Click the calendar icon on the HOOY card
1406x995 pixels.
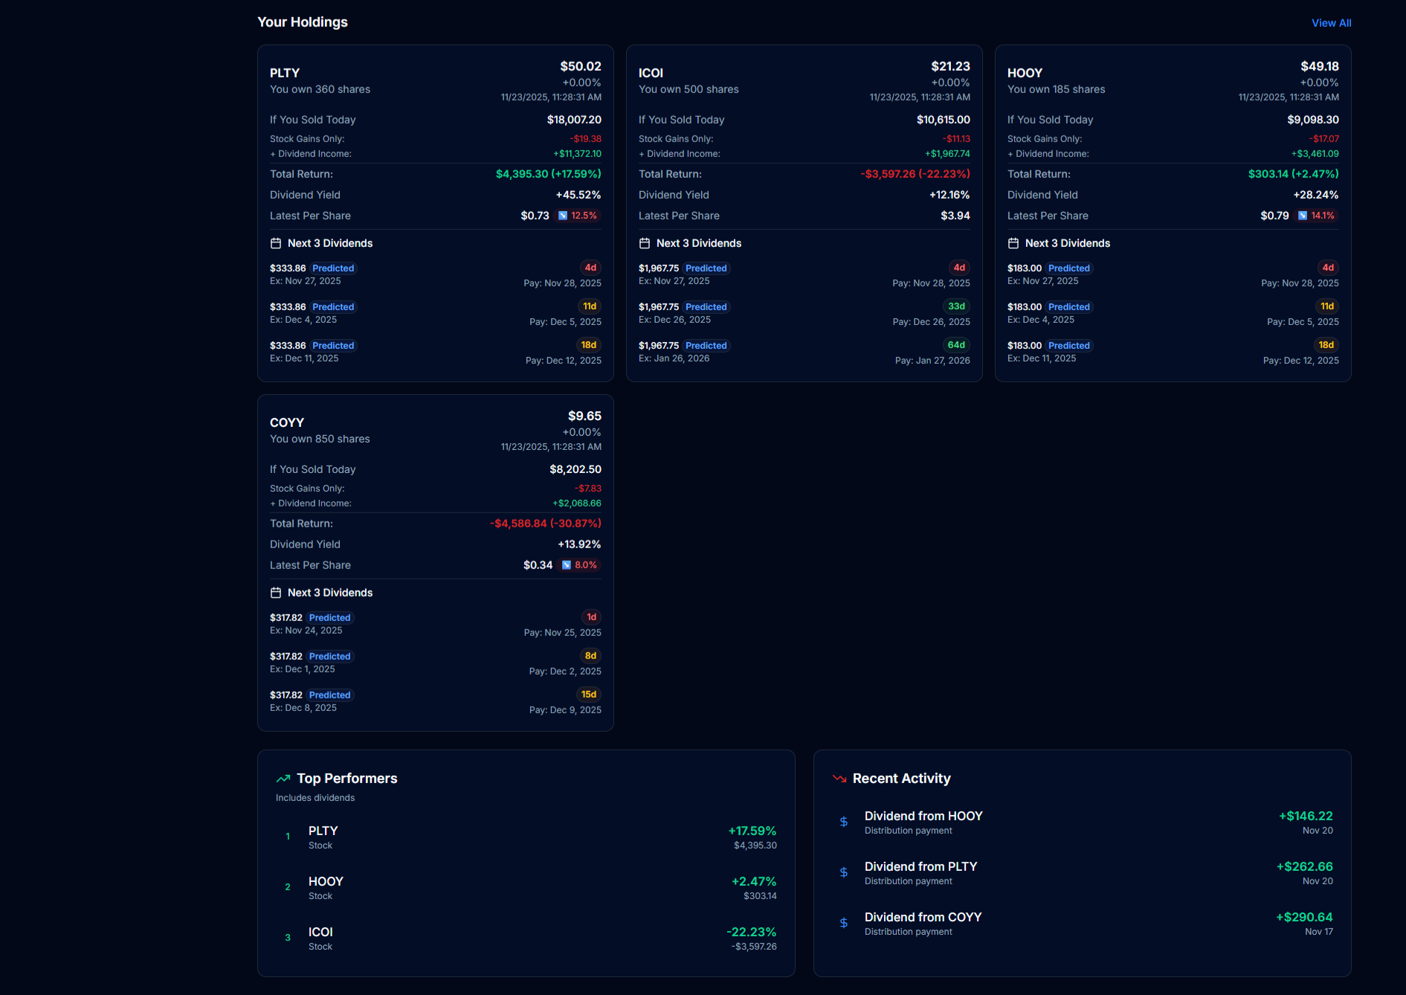click(1013, 242)
